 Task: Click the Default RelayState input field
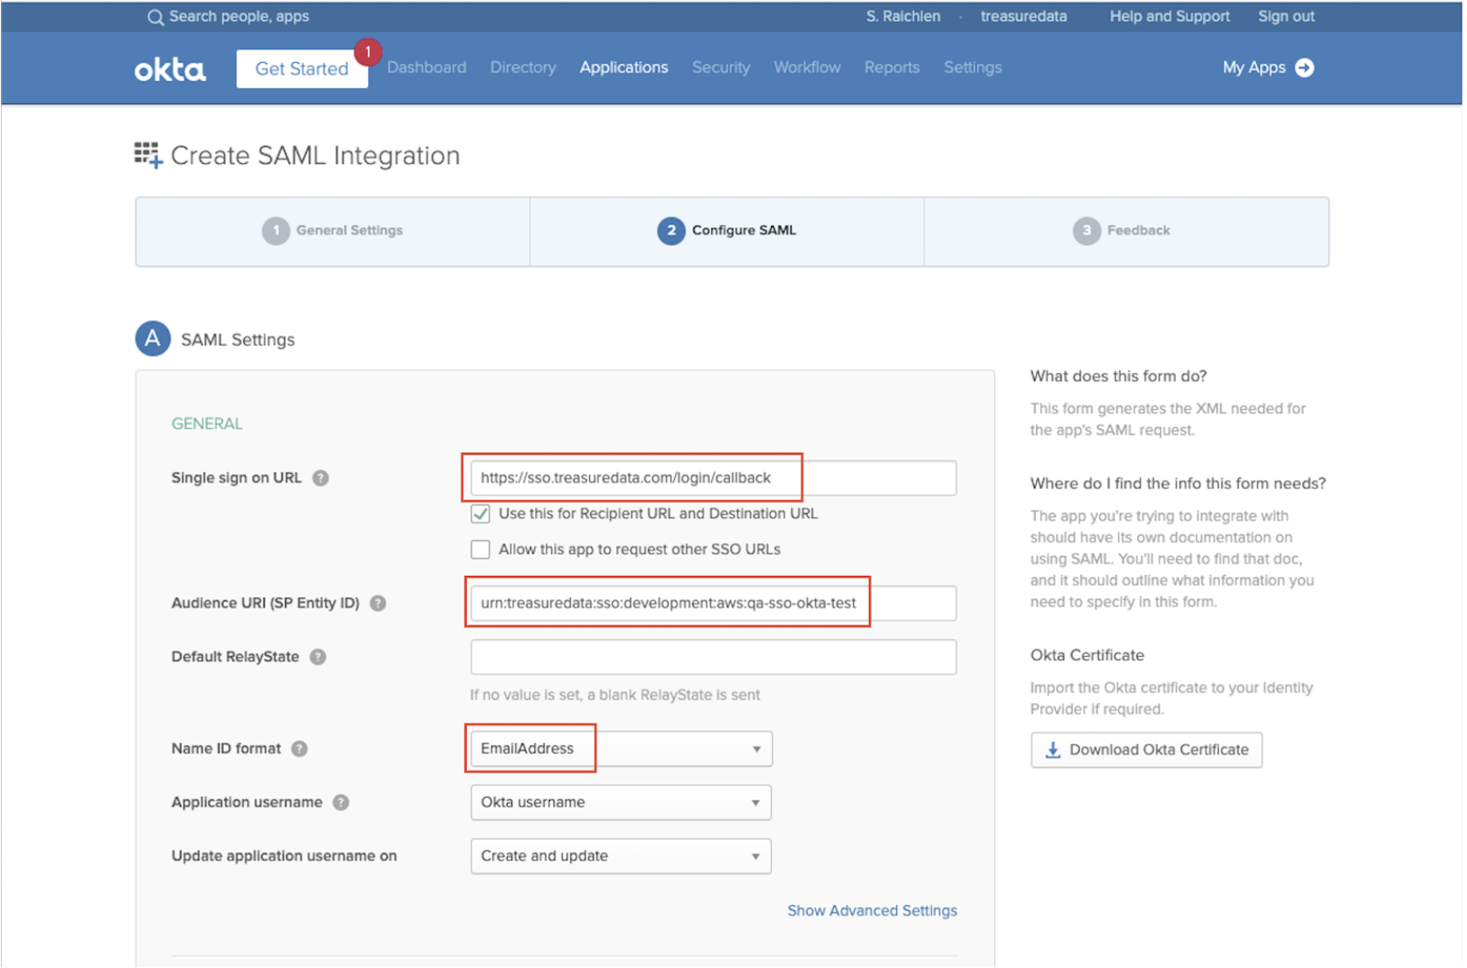(x=713, y=657)
